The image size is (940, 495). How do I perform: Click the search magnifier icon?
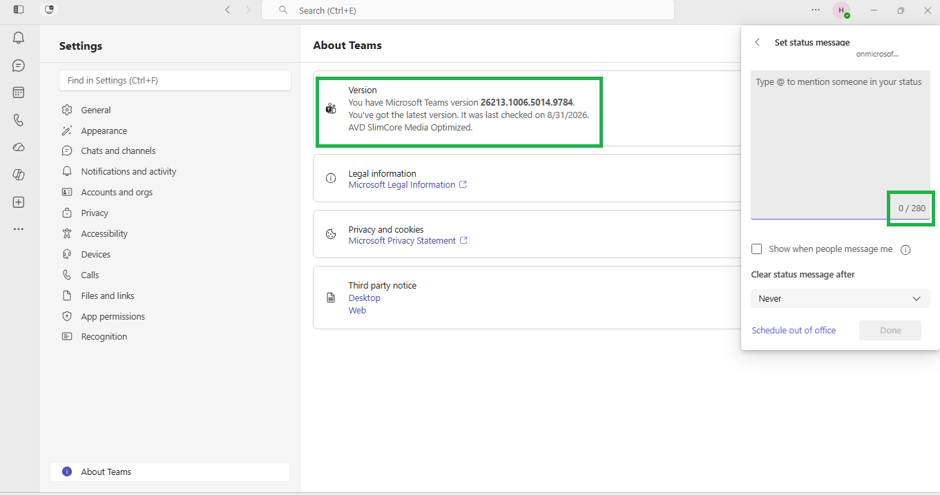click(283, 10)
